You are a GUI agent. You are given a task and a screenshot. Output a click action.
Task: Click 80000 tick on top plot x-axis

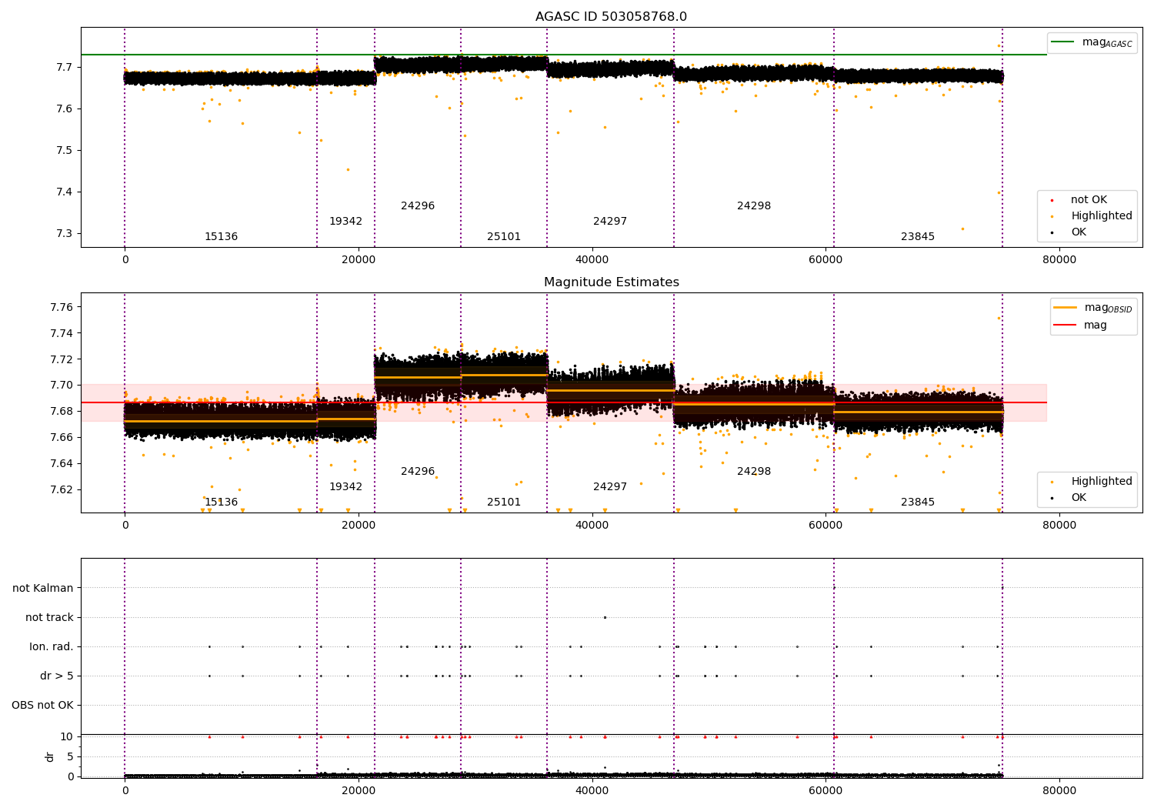pyautogui.click(x=1059, y=260)
